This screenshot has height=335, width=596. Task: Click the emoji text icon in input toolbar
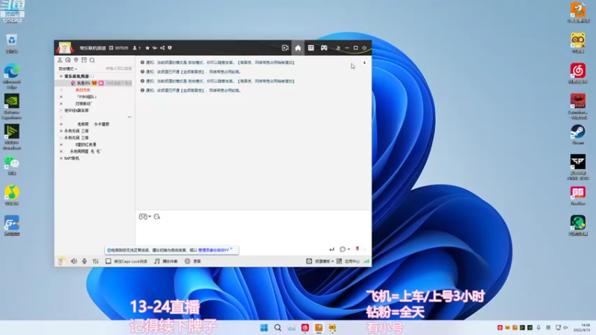tap(156, 217)
